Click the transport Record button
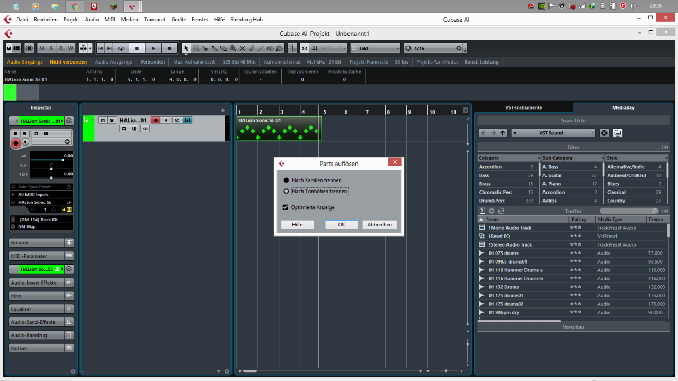 [x=169, y=48]
